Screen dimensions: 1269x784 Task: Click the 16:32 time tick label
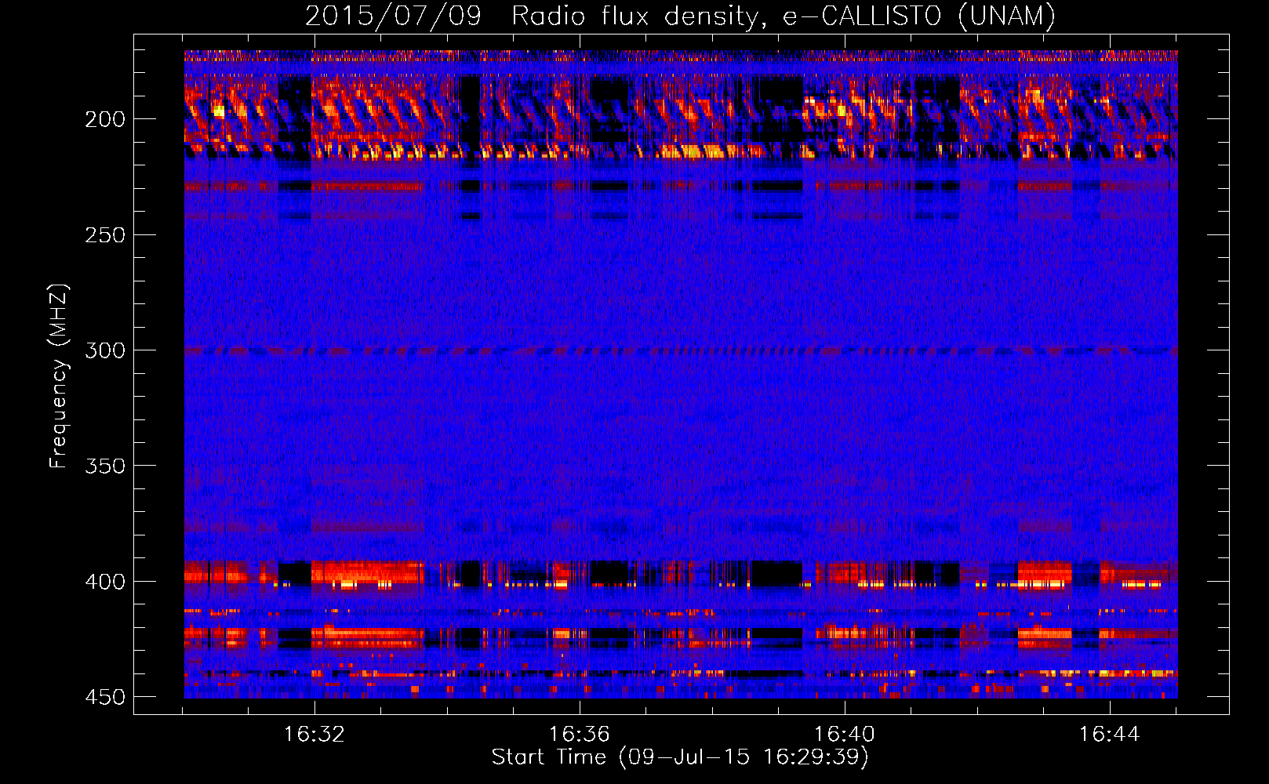pyautogui.click(x=315, y=734)
